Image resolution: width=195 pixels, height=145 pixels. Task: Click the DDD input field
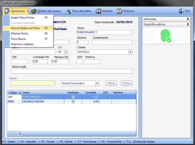click(x=79, y=61)
